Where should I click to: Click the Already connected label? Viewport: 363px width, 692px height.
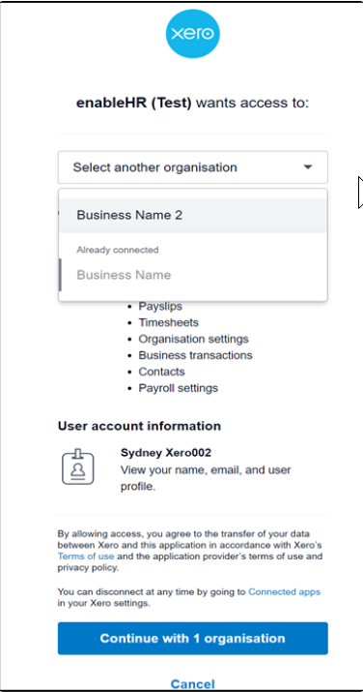118,250
